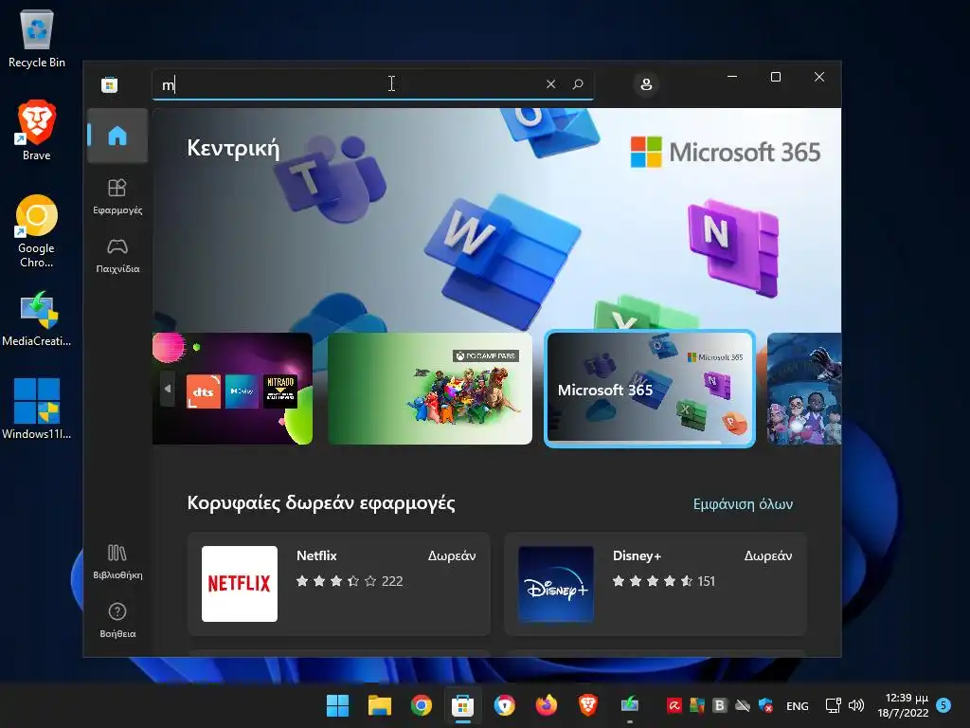The image size is (970, 728).
Task: Select the Microsoft 365 carousel thumbnail
Action: [x=650, y=389]
